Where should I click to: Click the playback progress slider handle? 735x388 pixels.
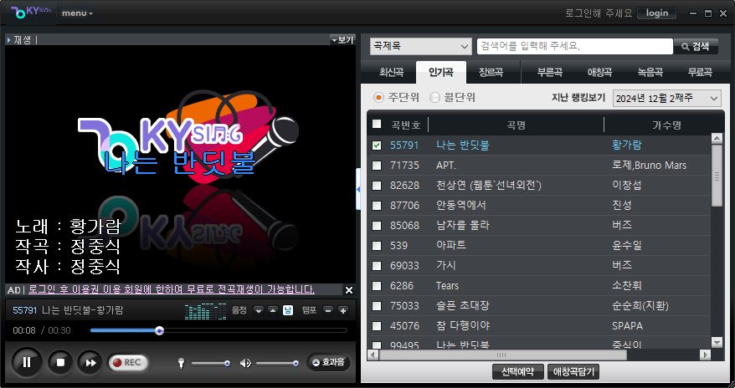point(159,331)
